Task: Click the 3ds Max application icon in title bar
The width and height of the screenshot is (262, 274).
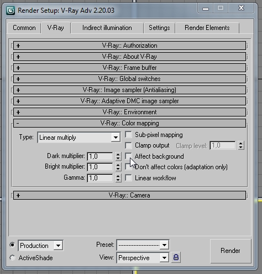Action: 11,11
